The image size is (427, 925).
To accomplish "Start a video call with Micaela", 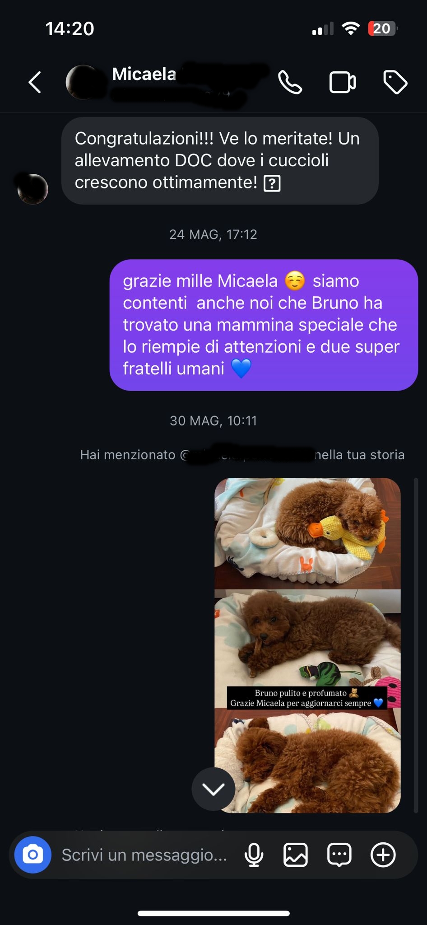I will [x=343, y=82].
